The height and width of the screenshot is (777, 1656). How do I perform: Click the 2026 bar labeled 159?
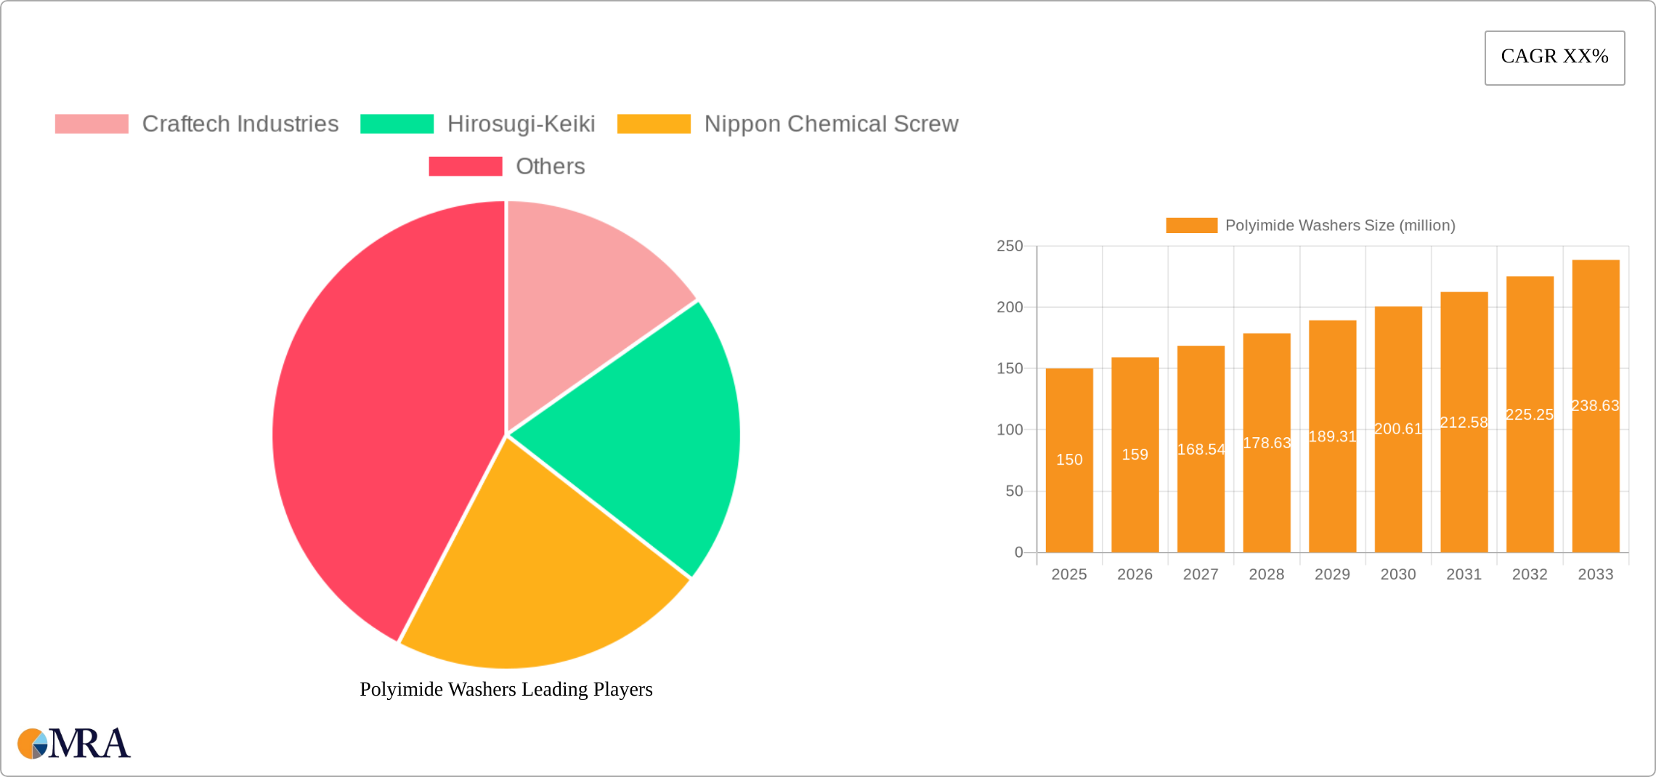1135,455
